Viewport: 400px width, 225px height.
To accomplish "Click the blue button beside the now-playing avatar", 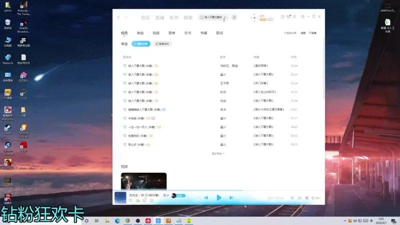I will coord(181,195).
